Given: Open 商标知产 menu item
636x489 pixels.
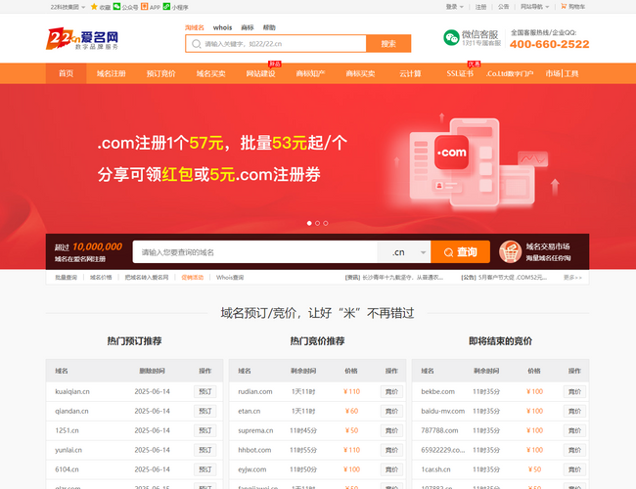Looking at the screenshot, I should tap(311, 73).
